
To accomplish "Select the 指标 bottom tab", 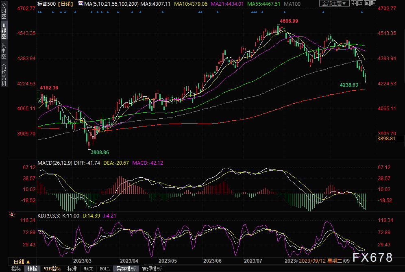I will coord(16,269).
